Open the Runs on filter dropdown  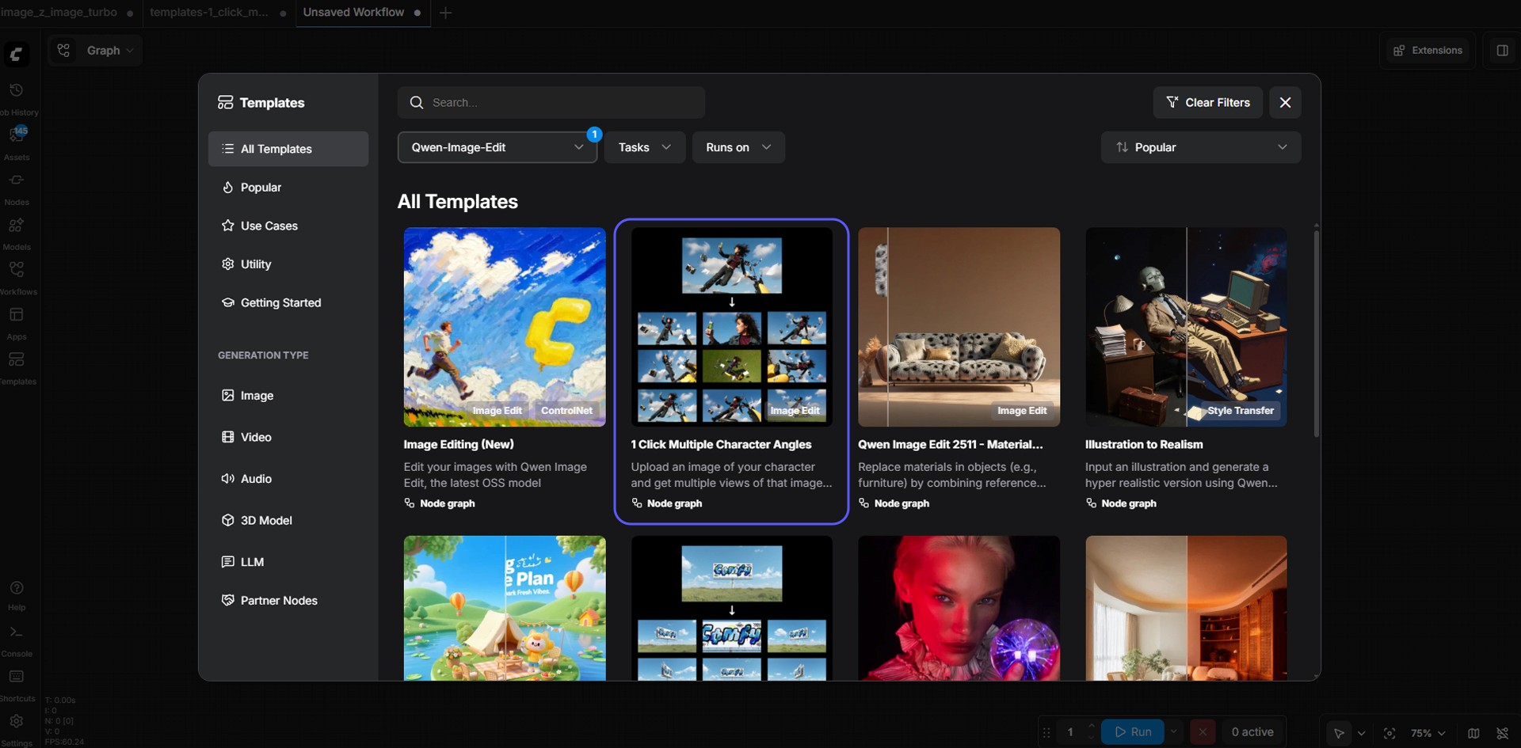coord(738,148)
